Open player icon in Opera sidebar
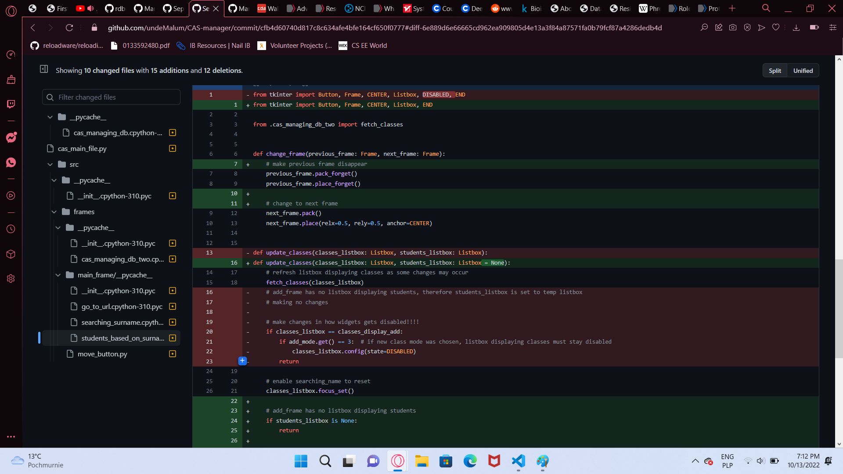The width and height of the screenshot is (843, 474). (x=11, y=196)
